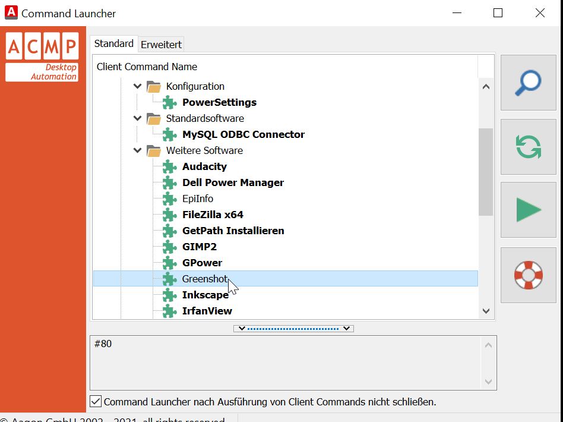Click the puzzle icon next to GetPath Installieren
This screenshot has width=563, height=422.
(x=169, y=231)
